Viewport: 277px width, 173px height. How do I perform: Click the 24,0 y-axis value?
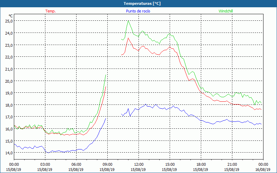pos(9,33)
